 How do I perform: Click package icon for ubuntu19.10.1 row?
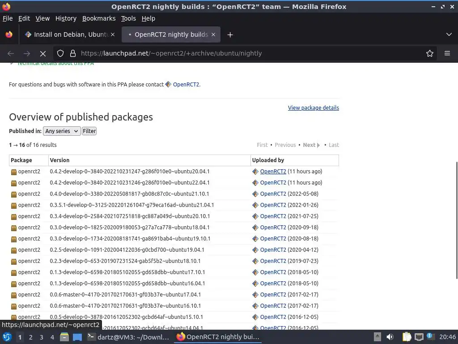click(14, 239)
